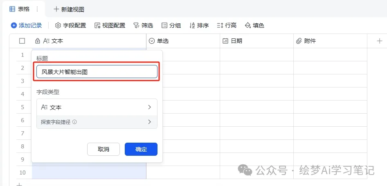Click the circle-chevron icon in 单选 header
The image size is (387, 186).
tap(151, 41)
